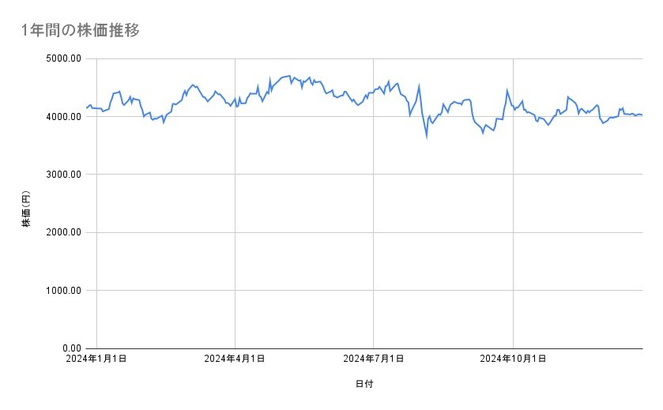
Task: Click the vertical gridline above 2024年7月1日
Action: pos(374,237)
